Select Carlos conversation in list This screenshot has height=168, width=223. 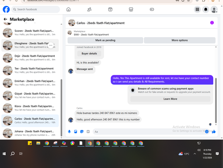point(30,121)
